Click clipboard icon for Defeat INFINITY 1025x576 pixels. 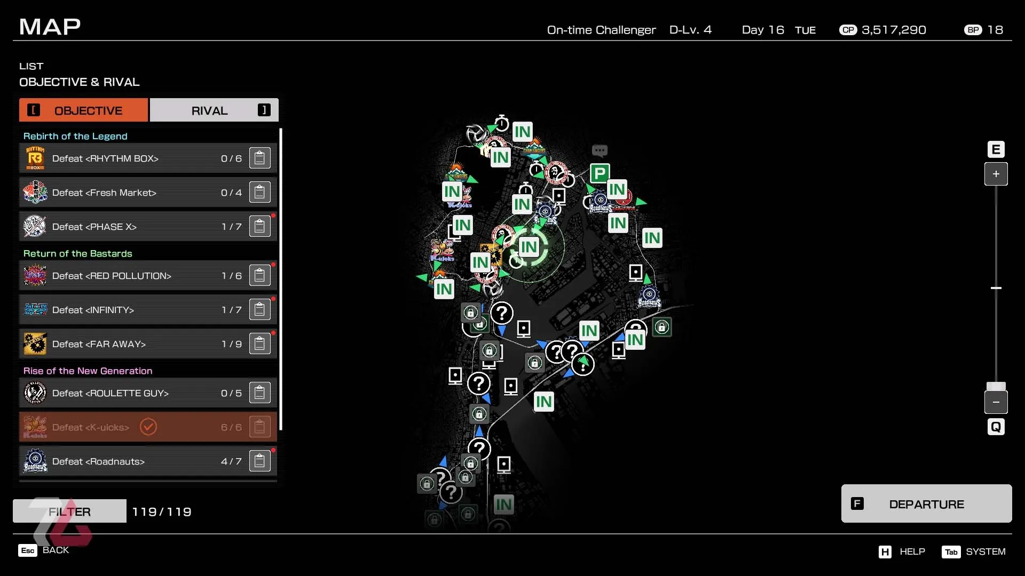[x=259, y=310]
